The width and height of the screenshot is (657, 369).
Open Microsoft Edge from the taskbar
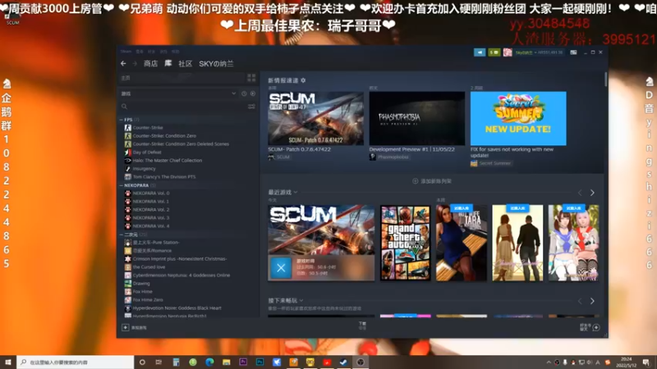point(209,362)
